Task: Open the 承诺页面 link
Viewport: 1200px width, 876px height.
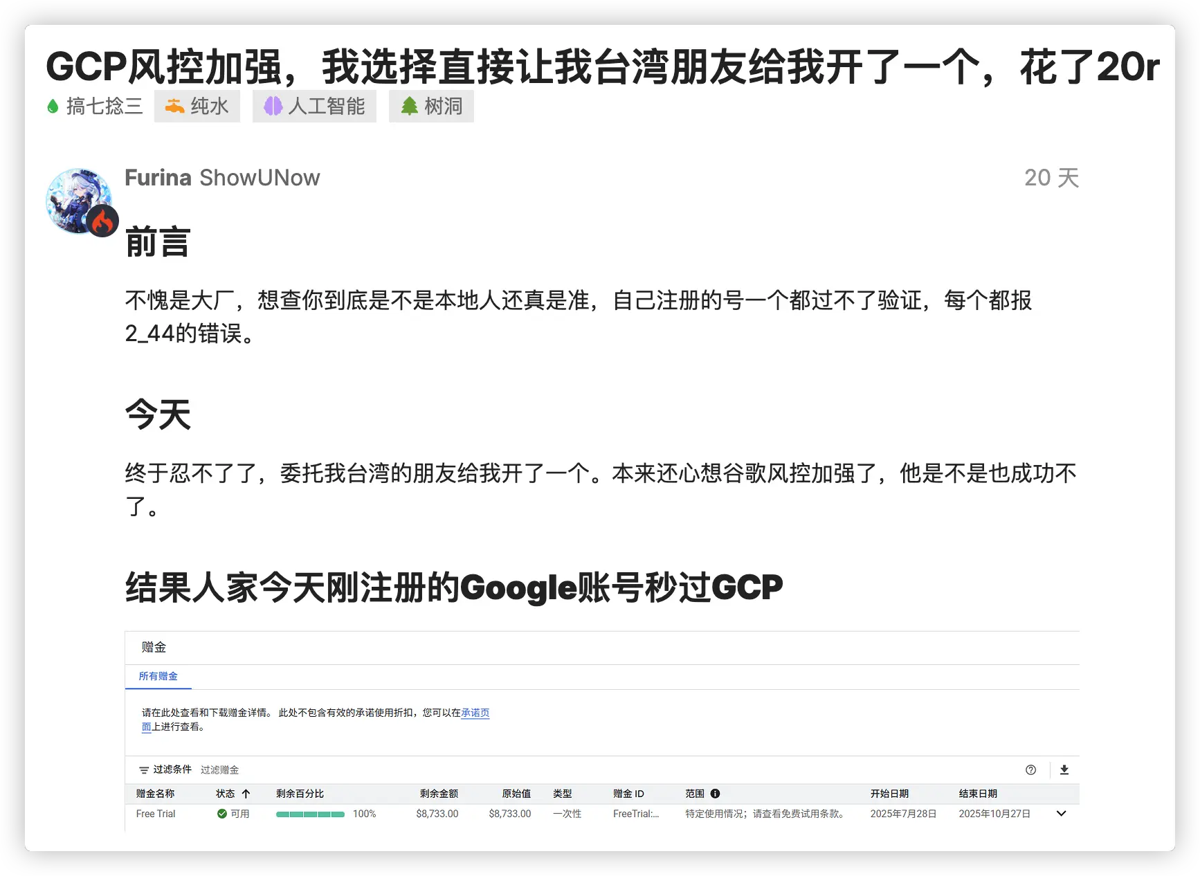Action: point(475,713)
